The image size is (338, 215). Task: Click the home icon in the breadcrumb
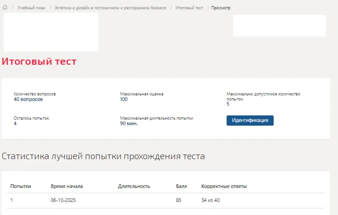pyautogui.click(x=5, y=8)
